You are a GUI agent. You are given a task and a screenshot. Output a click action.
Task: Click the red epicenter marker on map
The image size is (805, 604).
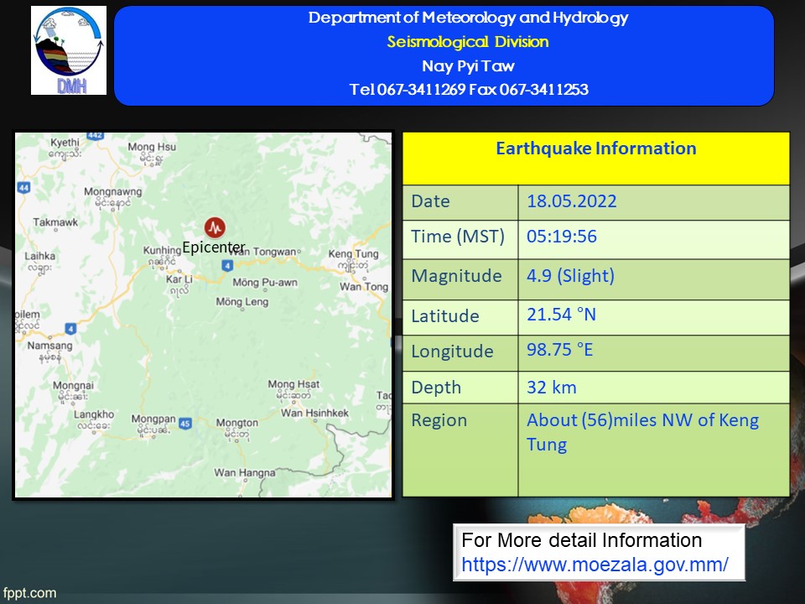click(x=215, y=227)
